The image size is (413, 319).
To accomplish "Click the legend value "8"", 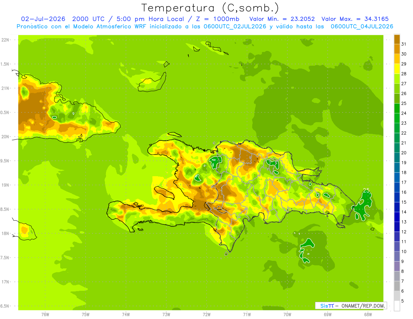I will coord(403,272).
